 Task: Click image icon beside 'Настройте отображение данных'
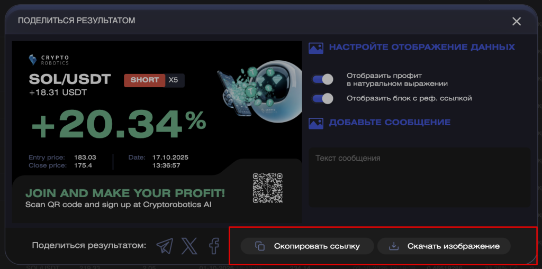click(x=316, y=48)
